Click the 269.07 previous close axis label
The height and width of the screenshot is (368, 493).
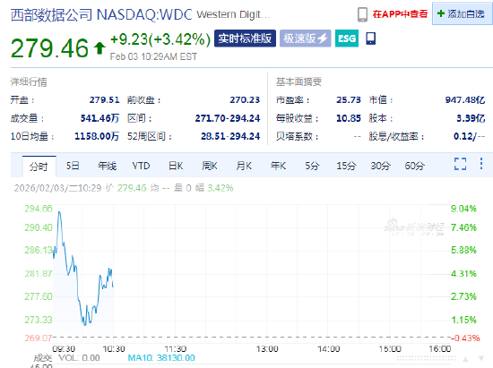[39, 338]
